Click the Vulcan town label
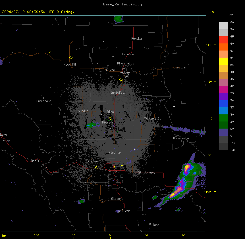This screenshot has height=239, width=245. 154,225
